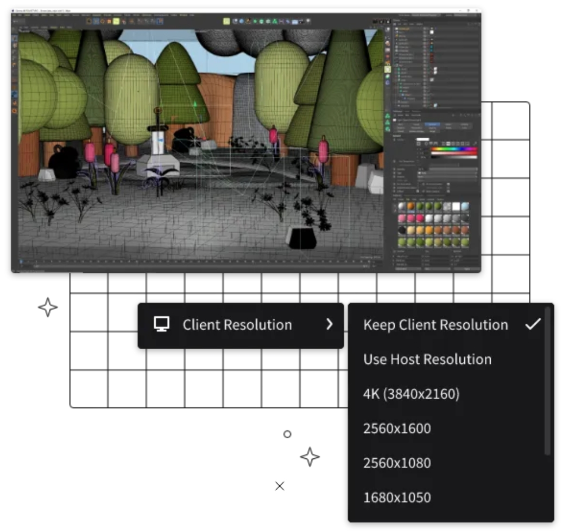Click the hue rainbow color slider
This screenshot has height=532, width=563.
click(x=454, y=149)
